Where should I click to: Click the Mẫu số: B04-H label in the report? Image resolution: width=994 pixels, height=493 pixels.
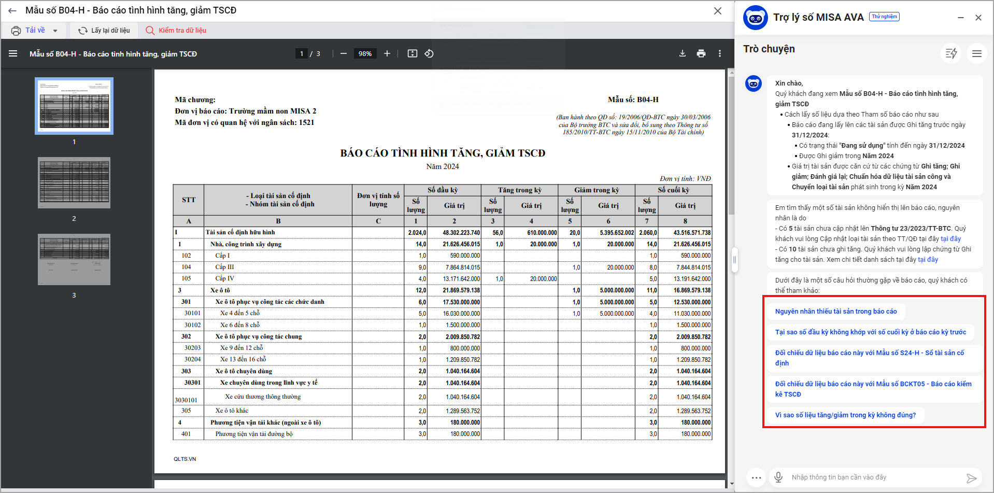coord(633,100)
